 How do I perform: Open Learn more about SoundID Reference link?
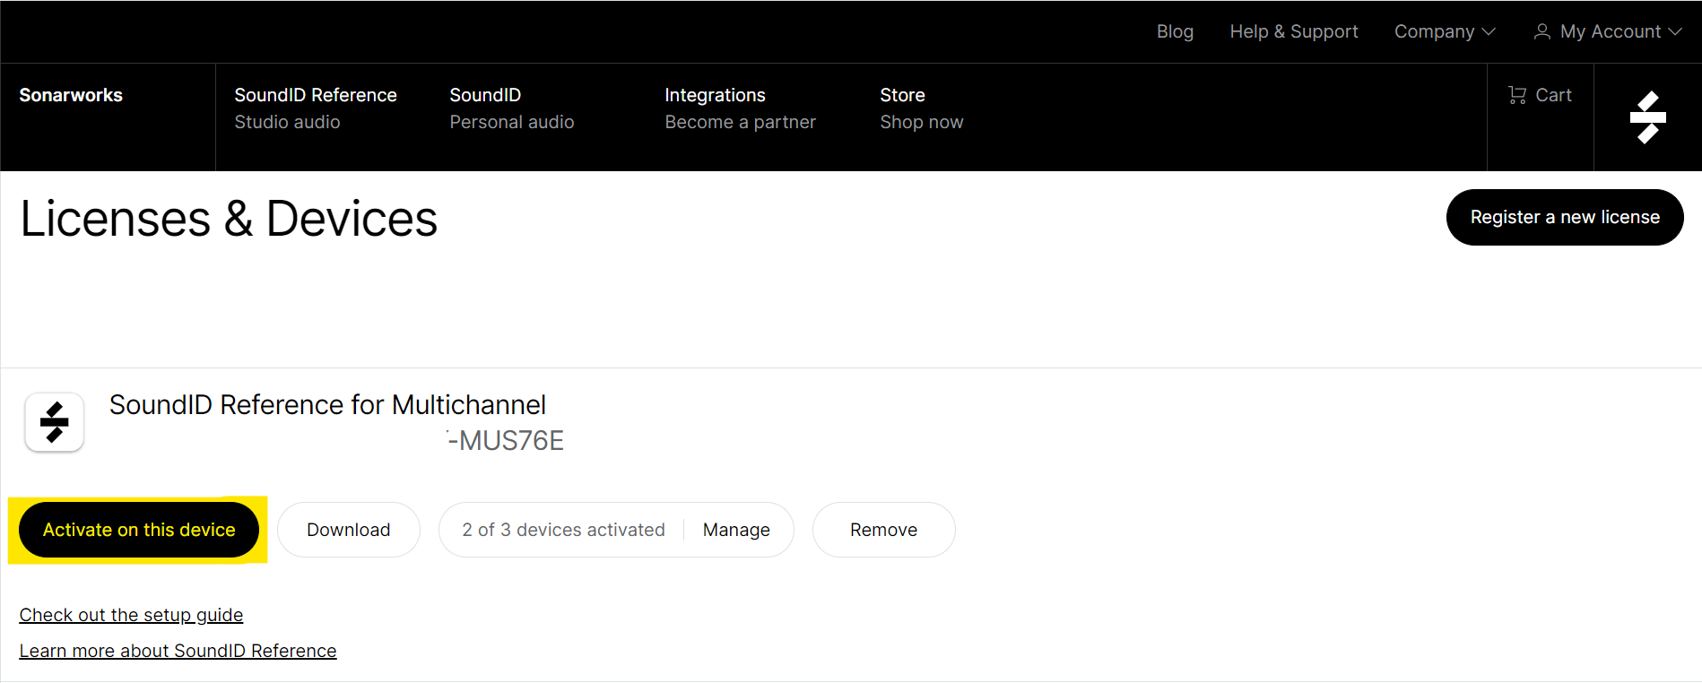(x=178, y=651)
